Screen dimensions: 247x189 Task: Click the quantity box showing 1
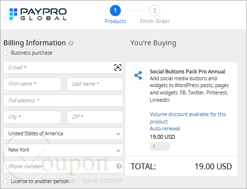pos(160,146)
